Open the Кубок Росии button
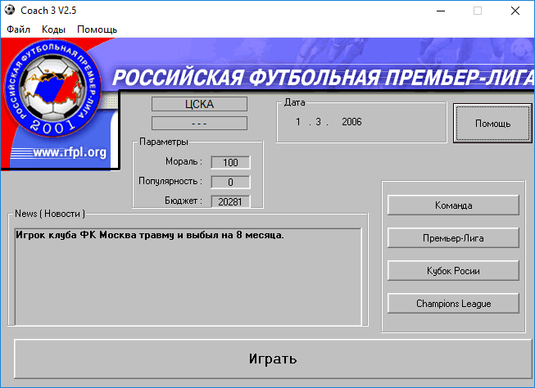Screen dimensions: 535x388 click(453, 271)
